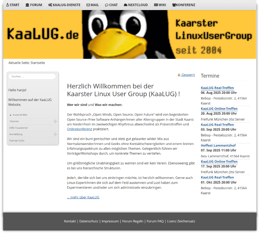Expand the Anmeldung sidebar entry plus

pos(55,134)
